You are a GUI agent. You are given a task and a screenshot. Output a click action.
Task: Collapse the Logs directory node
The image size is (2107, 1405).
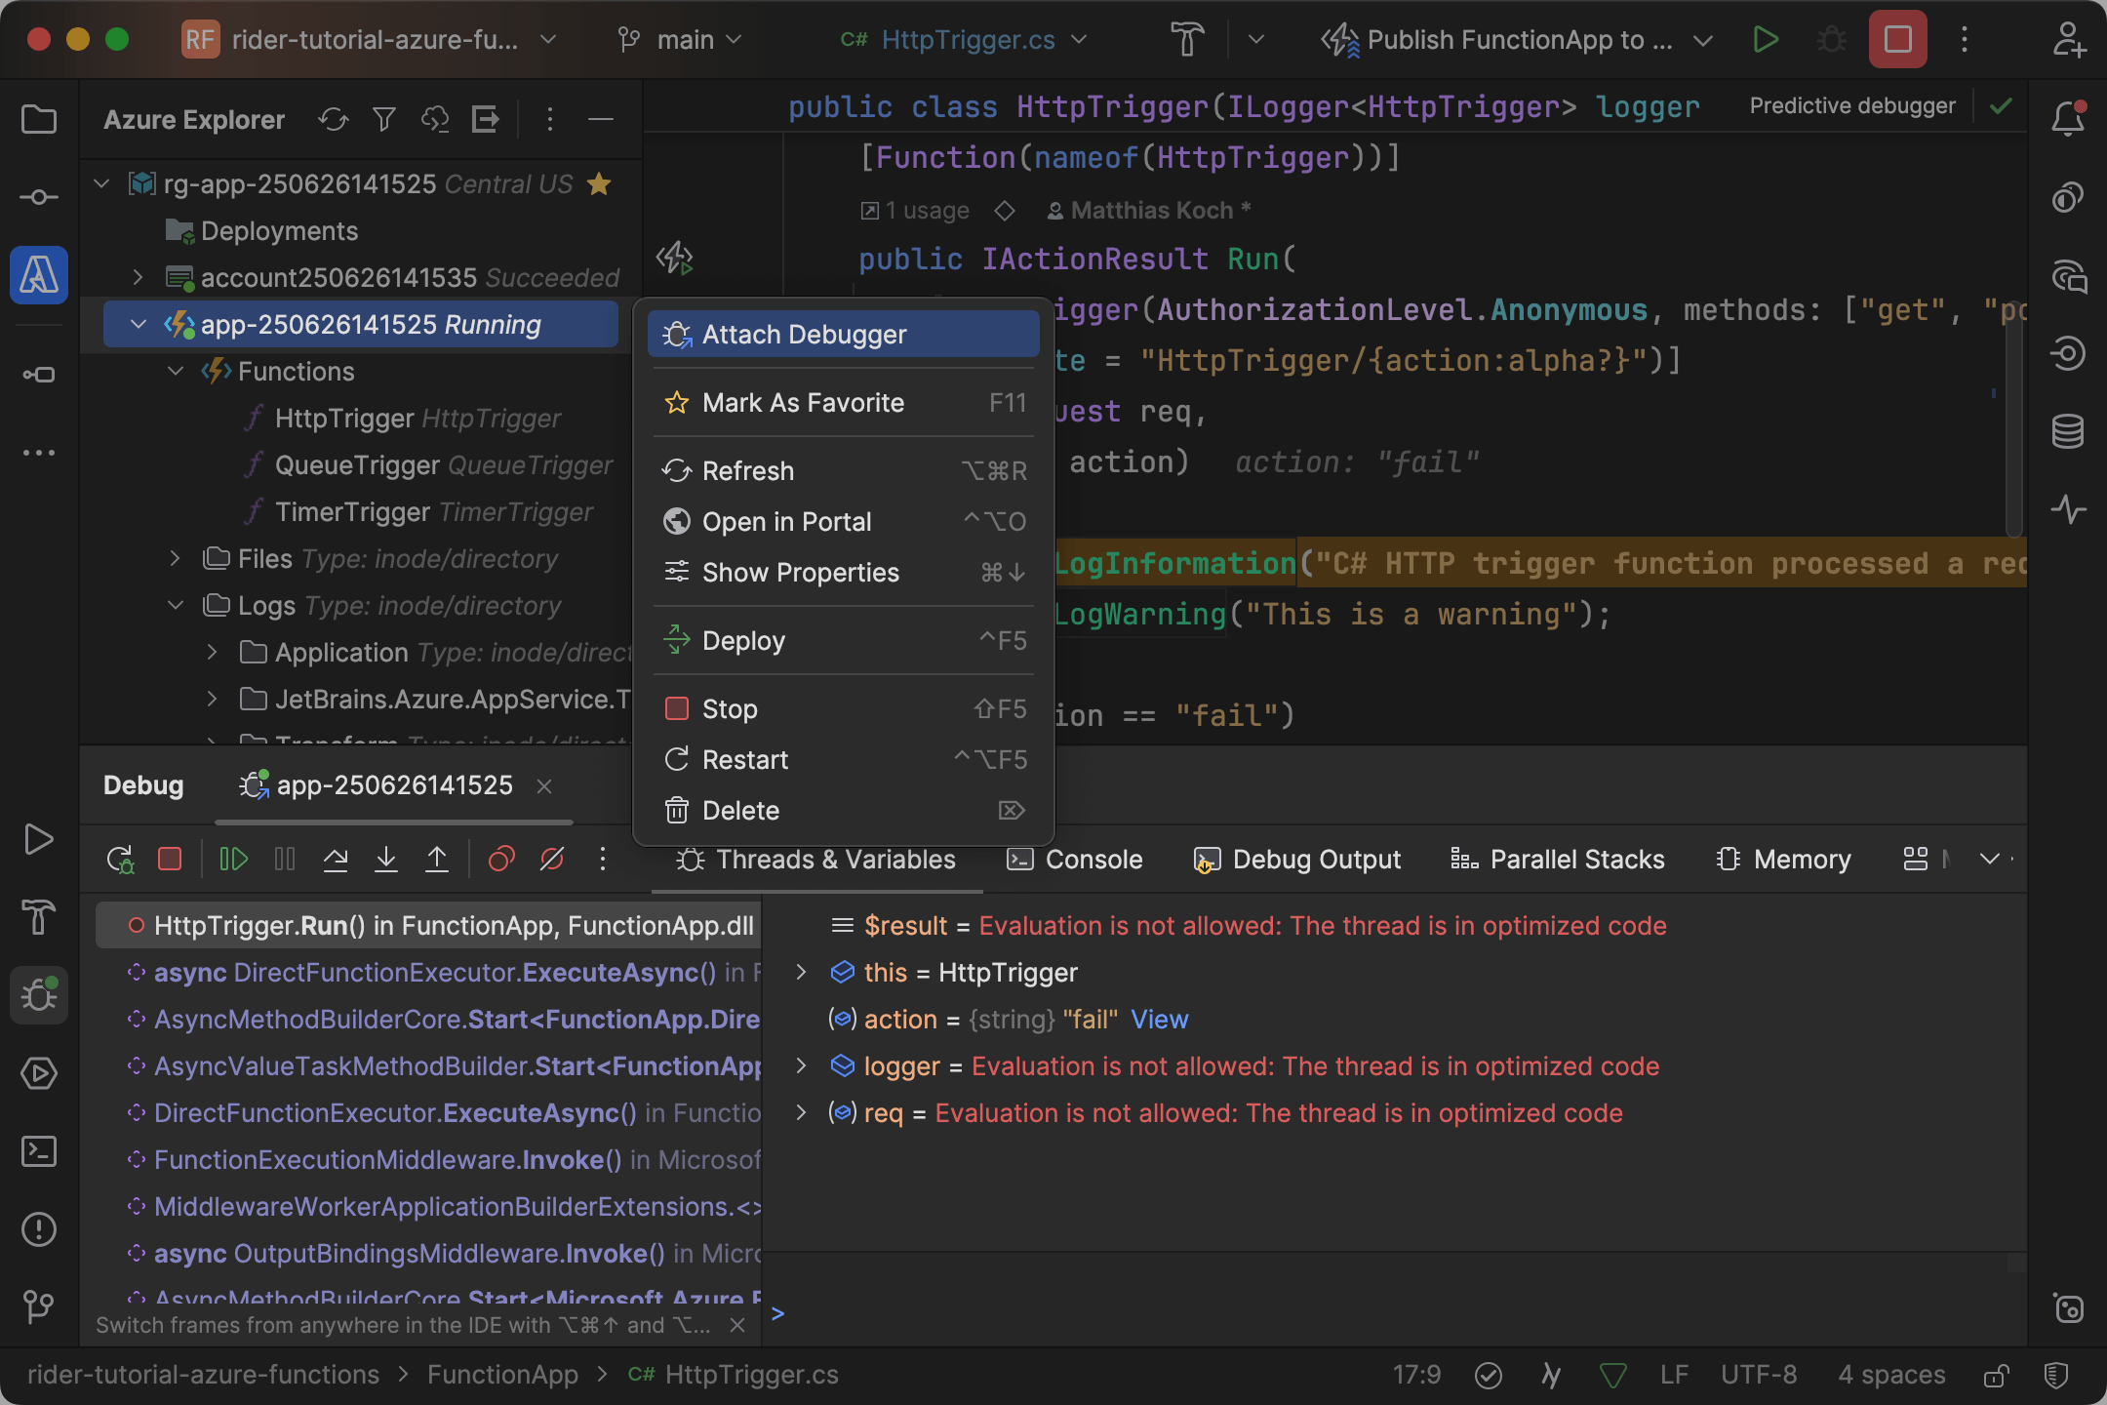coord(176,605)
